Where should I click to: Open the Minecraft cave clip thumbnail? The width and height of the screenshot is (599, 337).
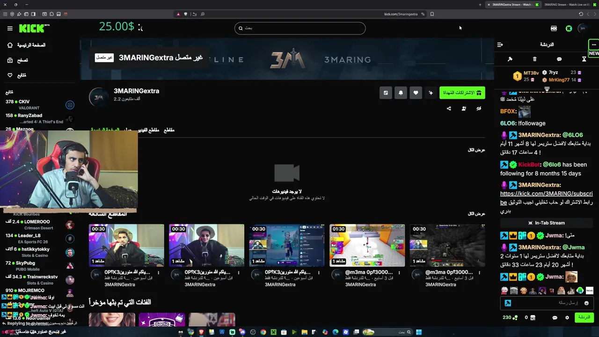click(447, 245)
